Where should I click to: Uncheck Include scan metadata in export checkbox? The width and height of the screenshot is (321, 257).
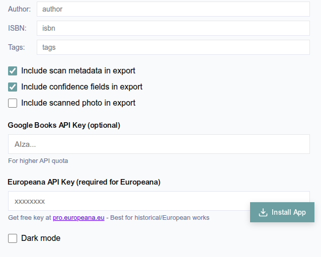13,71
